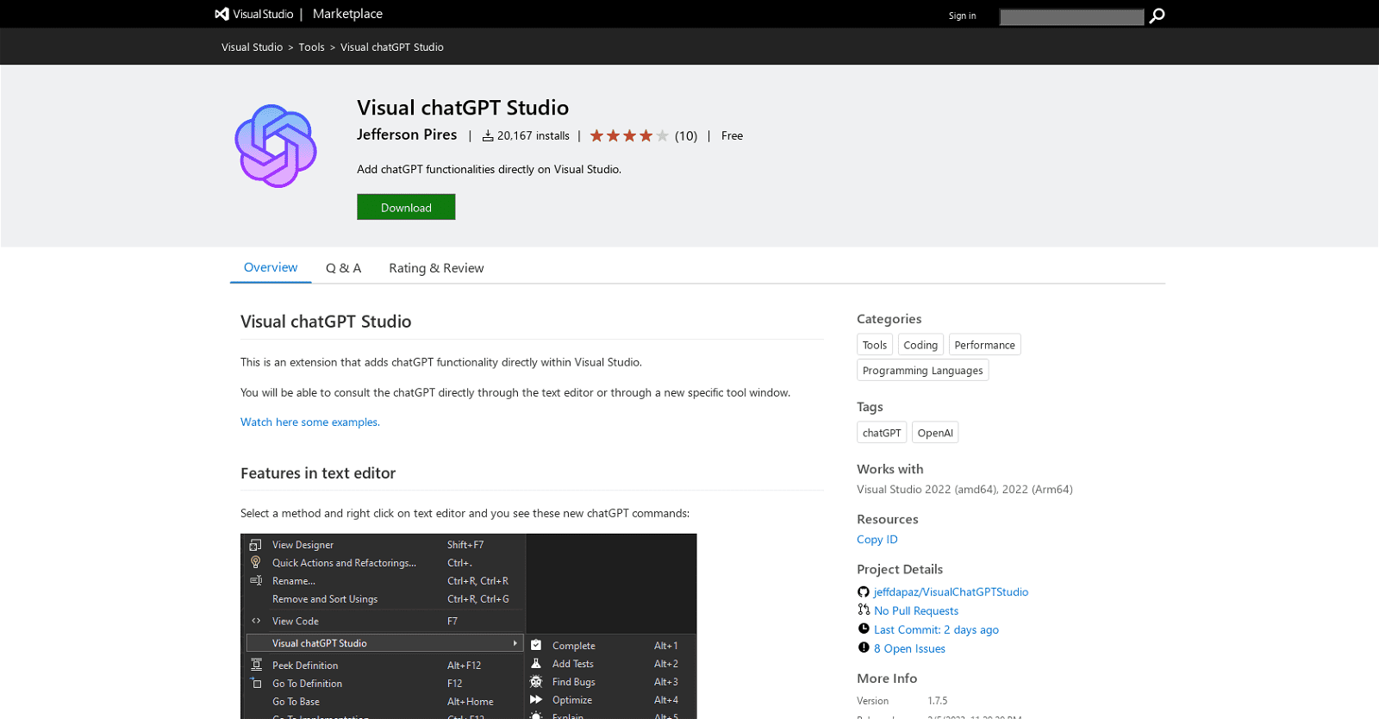Click Visual chatGPT Studio context menu entry
Viewport: 1379px width, 719px height.
[x=384, y=643]
